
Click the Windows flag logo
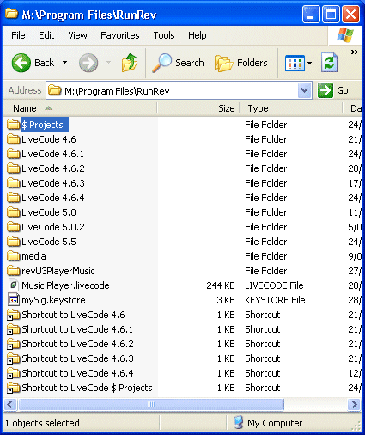pyautogui.click(x=345, y=35)
